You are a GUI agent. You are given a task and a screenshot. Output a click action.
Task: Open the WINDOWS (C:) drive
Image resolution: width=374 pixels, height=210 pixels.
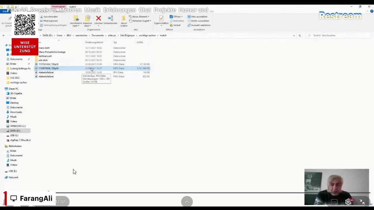tap(16, 126)
